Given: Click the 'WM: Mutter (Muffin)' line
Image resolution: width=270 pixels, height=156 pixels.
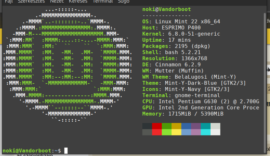Looking at the screenshot, I should coord(173,71).
